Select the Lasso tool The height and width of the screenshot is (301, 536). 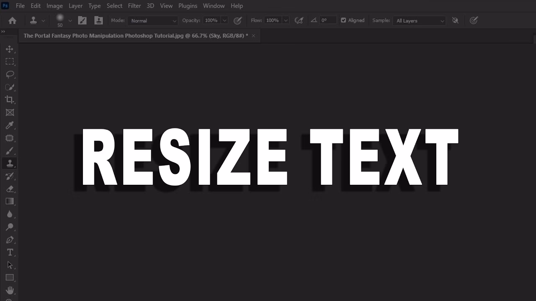click(10, 74)
